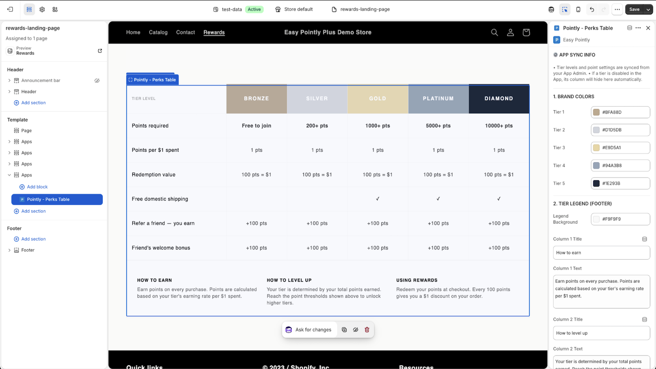Viewport: 656px width, 369px height.
Task: Open the Tier 2 color swatch
Action: click(596, 130)
